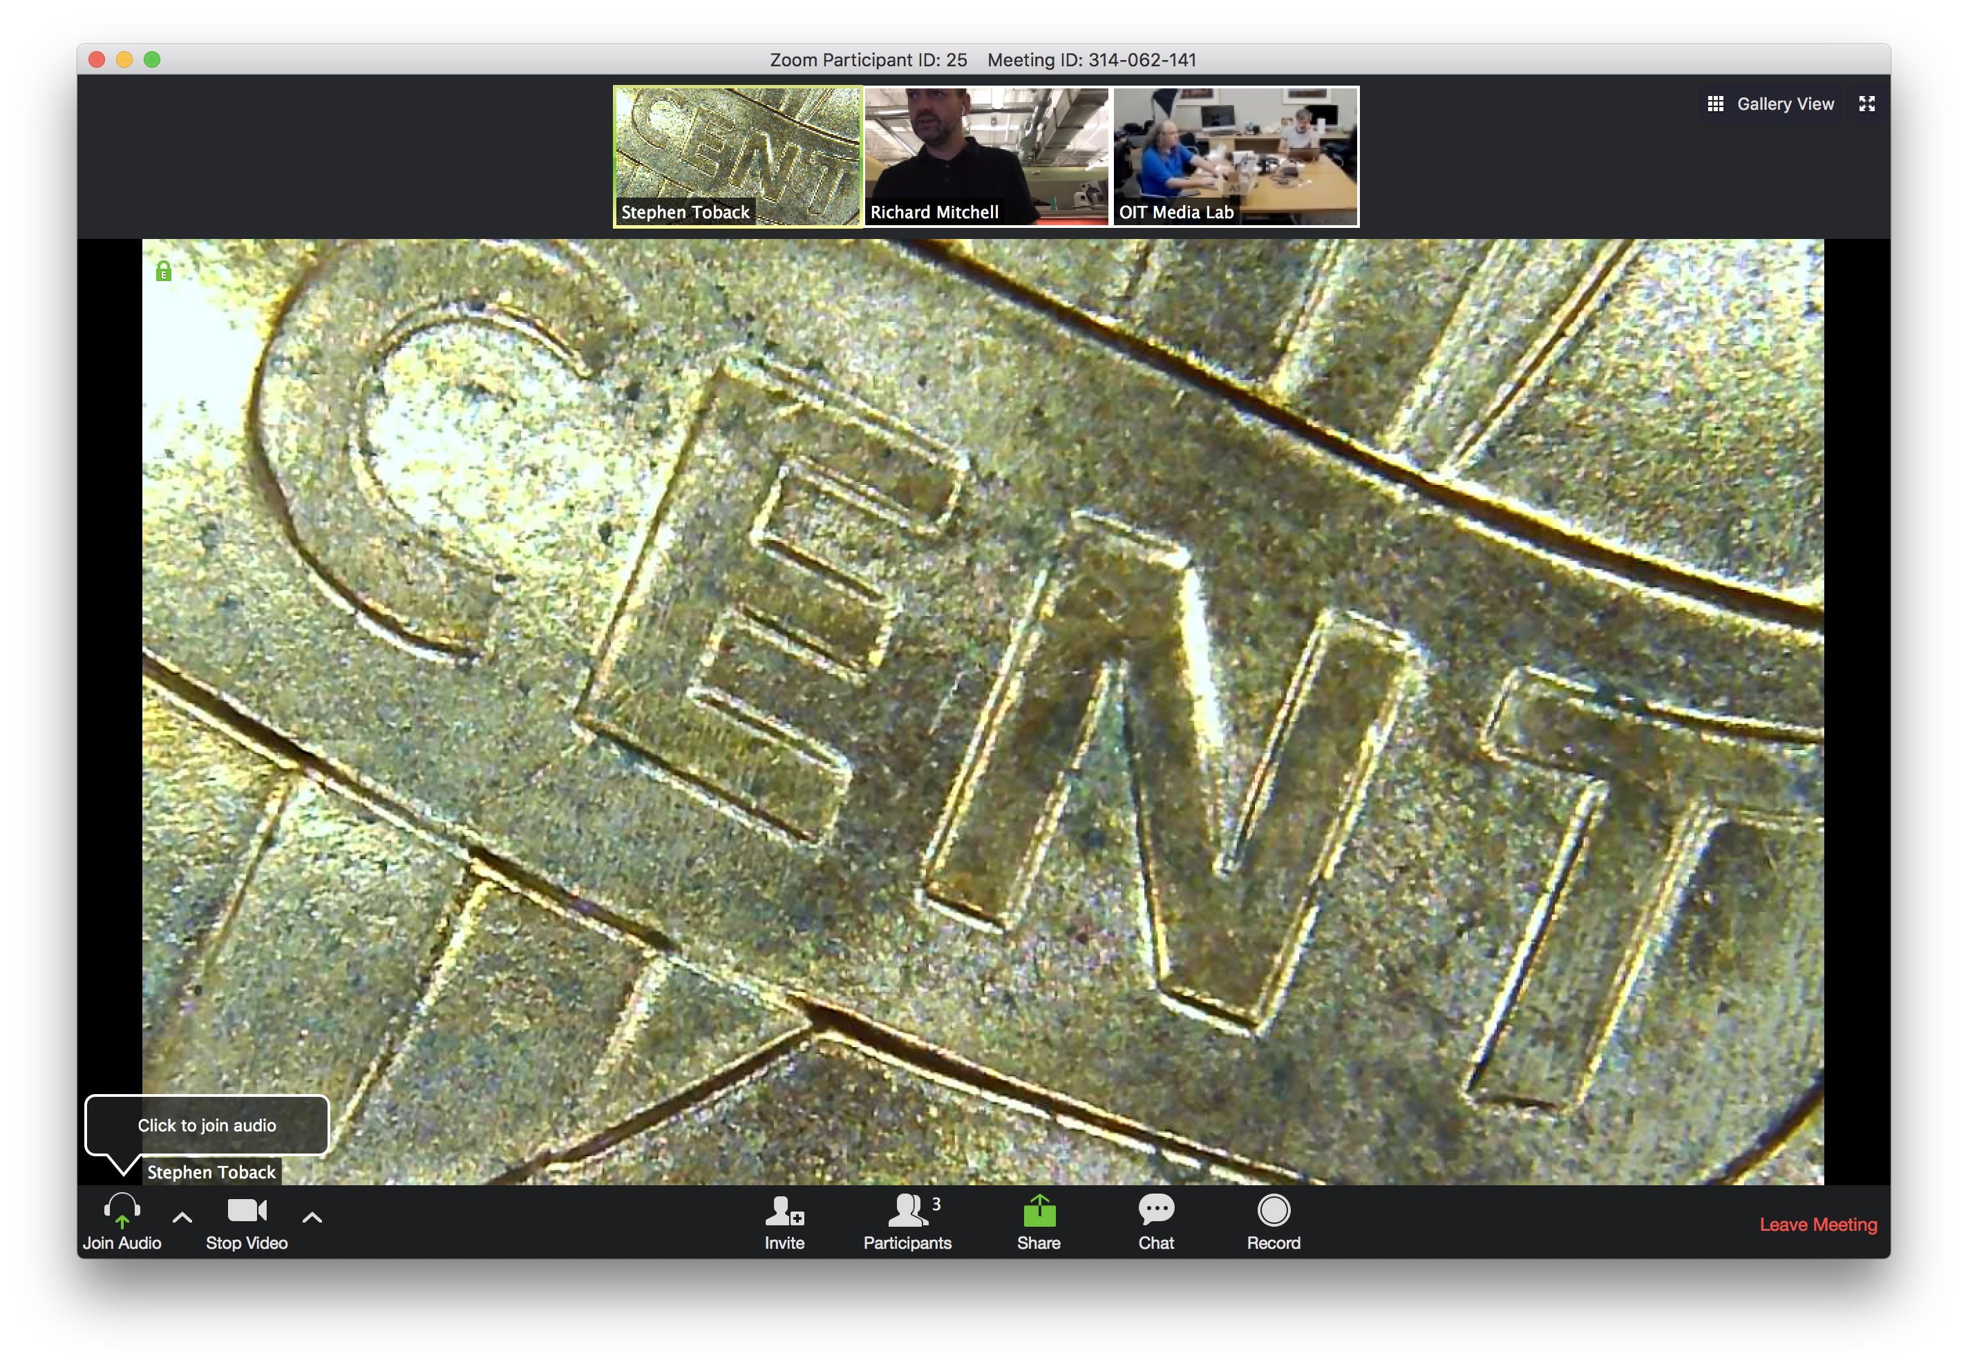The height and width of the screenshot is (1369, 1968).
Task: Select the OIT Media Lab video thumbnail
Action: click(x=1235, y=156)
